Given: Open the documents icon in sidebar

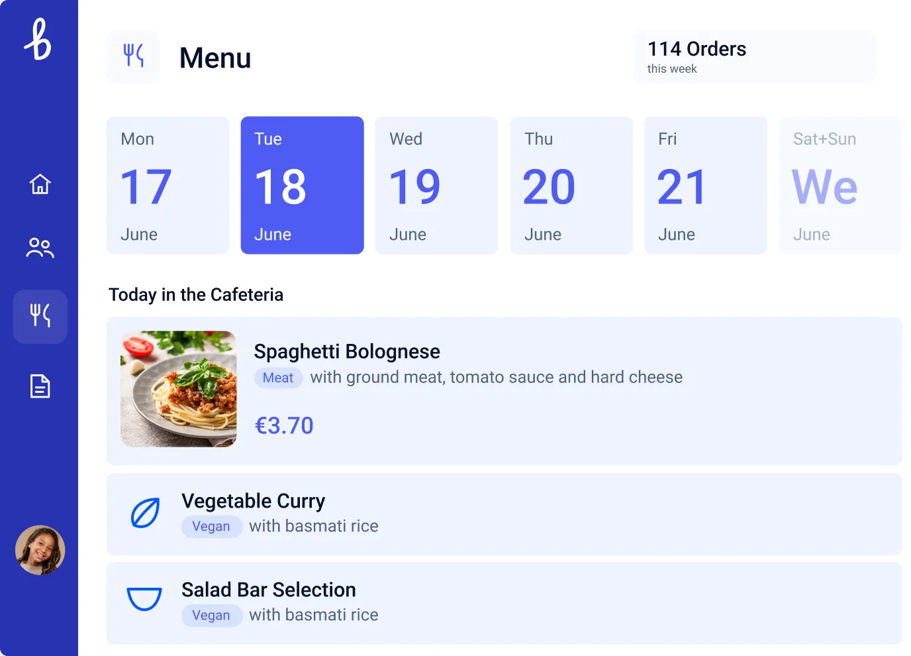Looking at the screenshot, I should [40, 386].
